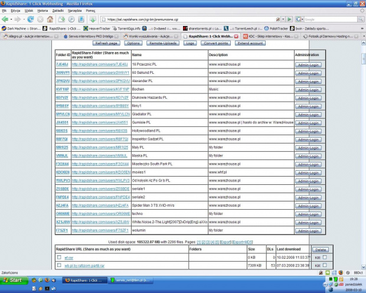366x293 pixels.
Task: Open the rapidshare.com/users/KVF1NP link
Action: 100,89
